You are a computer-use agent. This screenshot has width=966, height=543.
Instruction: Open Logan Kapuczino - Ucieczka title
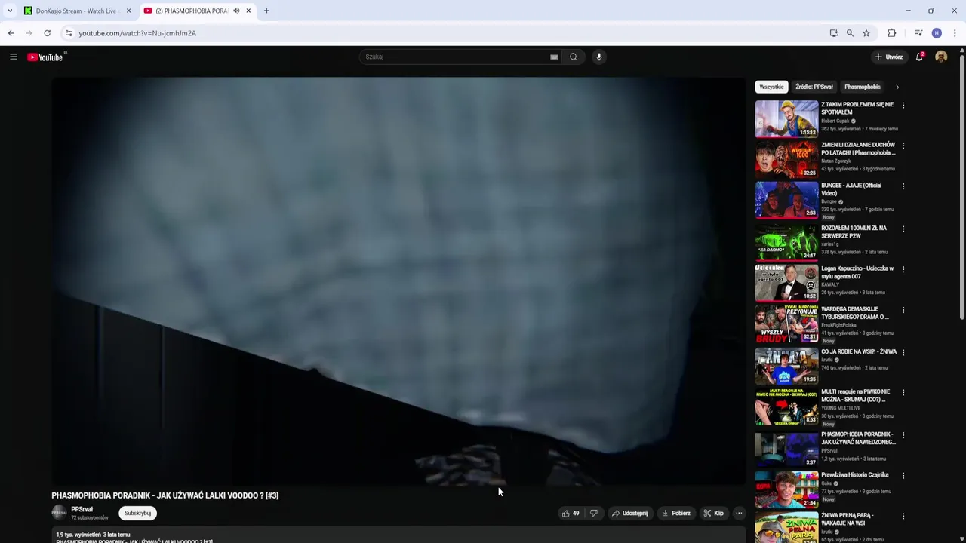pos(857,272)
